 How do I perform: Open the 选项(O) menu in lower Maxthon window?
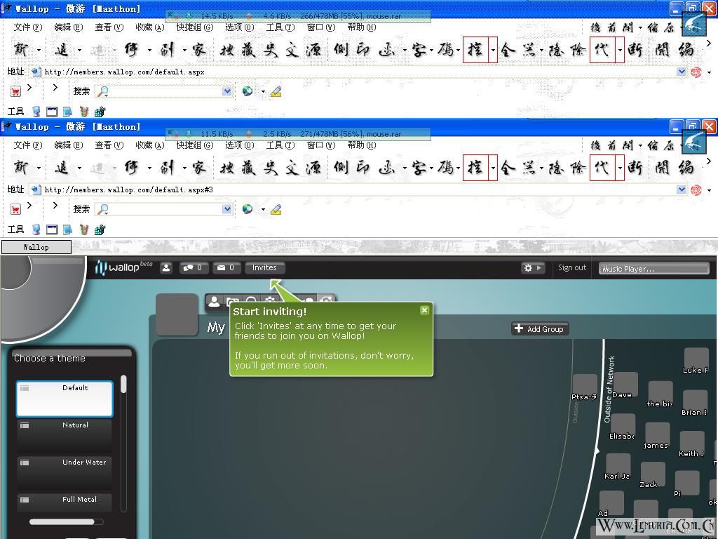point(240,145)
